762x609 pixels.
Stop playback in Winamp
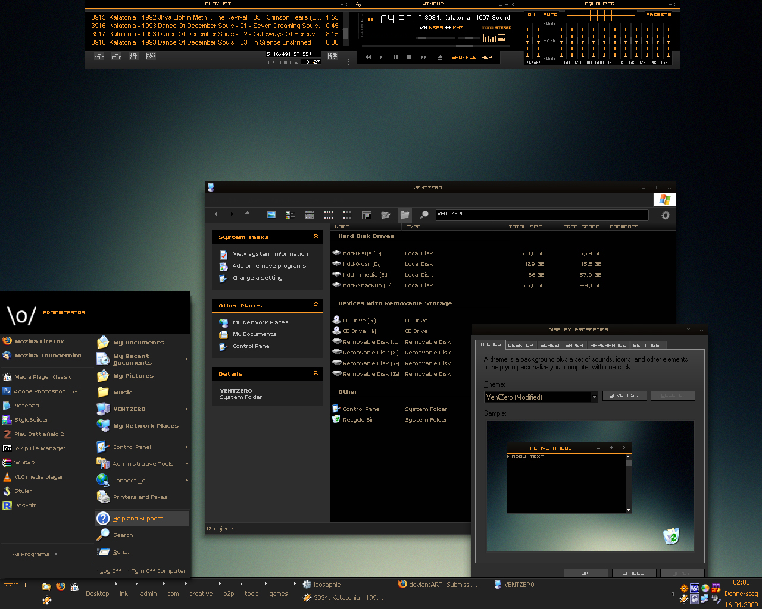(x=410, y=58)
